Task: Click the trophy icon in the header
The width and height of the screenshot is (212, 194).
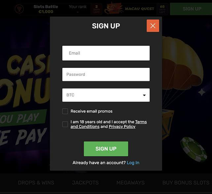Action: pos(19,9)
